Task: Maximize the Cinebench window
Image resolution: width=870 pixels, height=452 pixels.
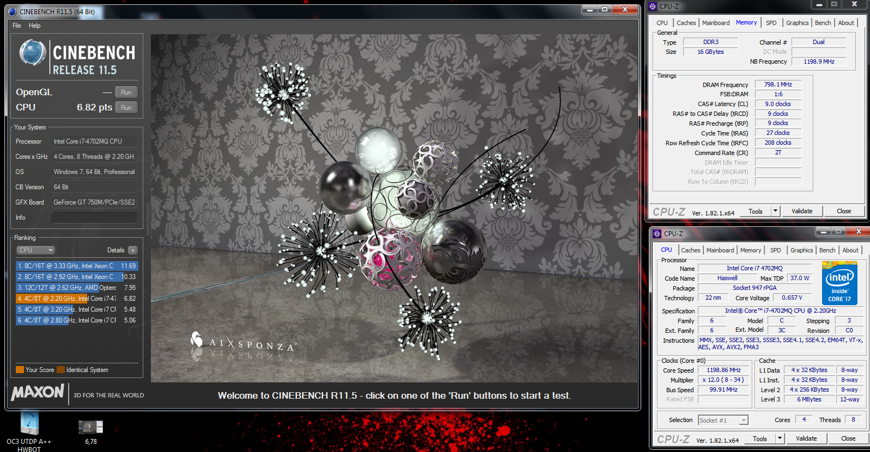Action: click(x=605, y=10)
